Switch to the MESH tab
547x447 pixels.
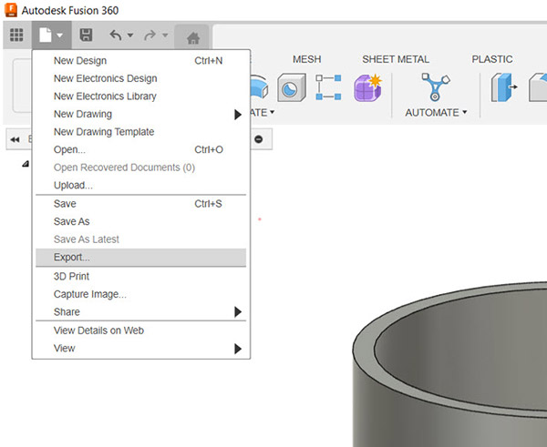coord(306,59)
